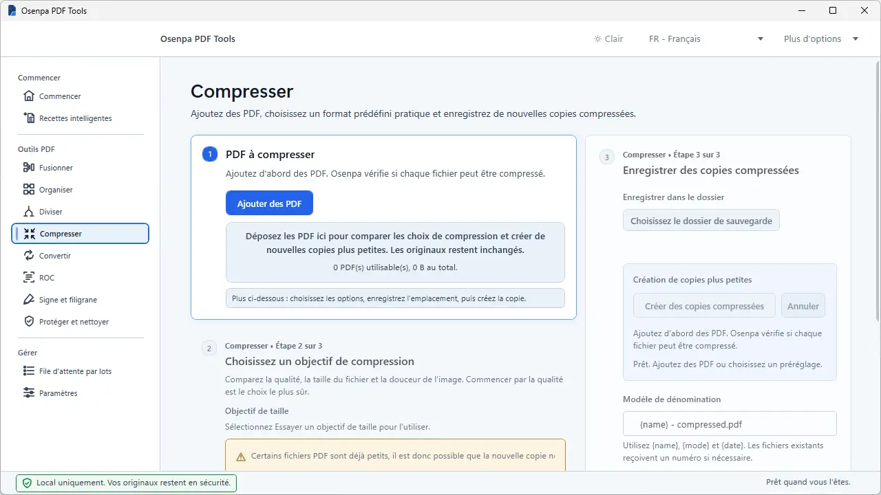Click the Paramètres sliders icon
881x495 pixels.
29,393
